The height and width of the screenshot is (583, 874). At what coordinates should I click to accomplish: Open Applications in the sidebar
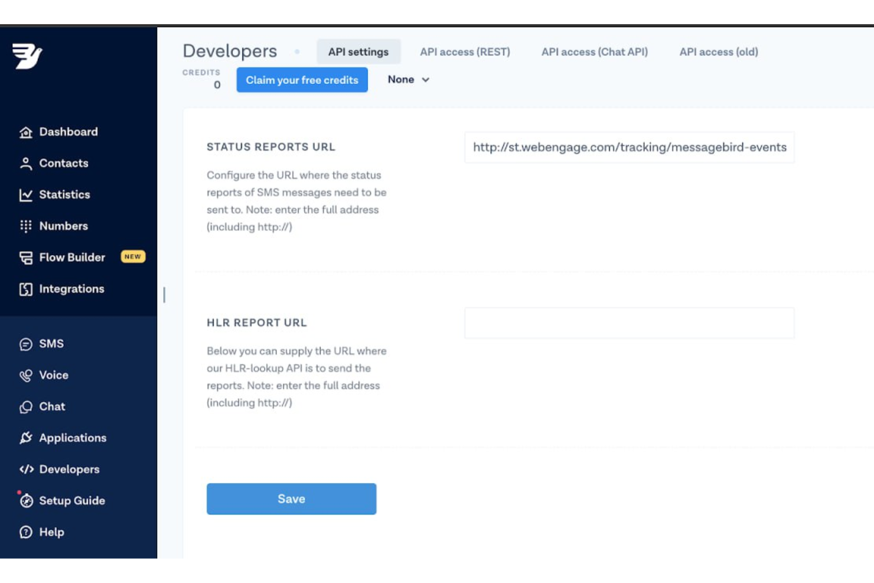tap(73, 437)
